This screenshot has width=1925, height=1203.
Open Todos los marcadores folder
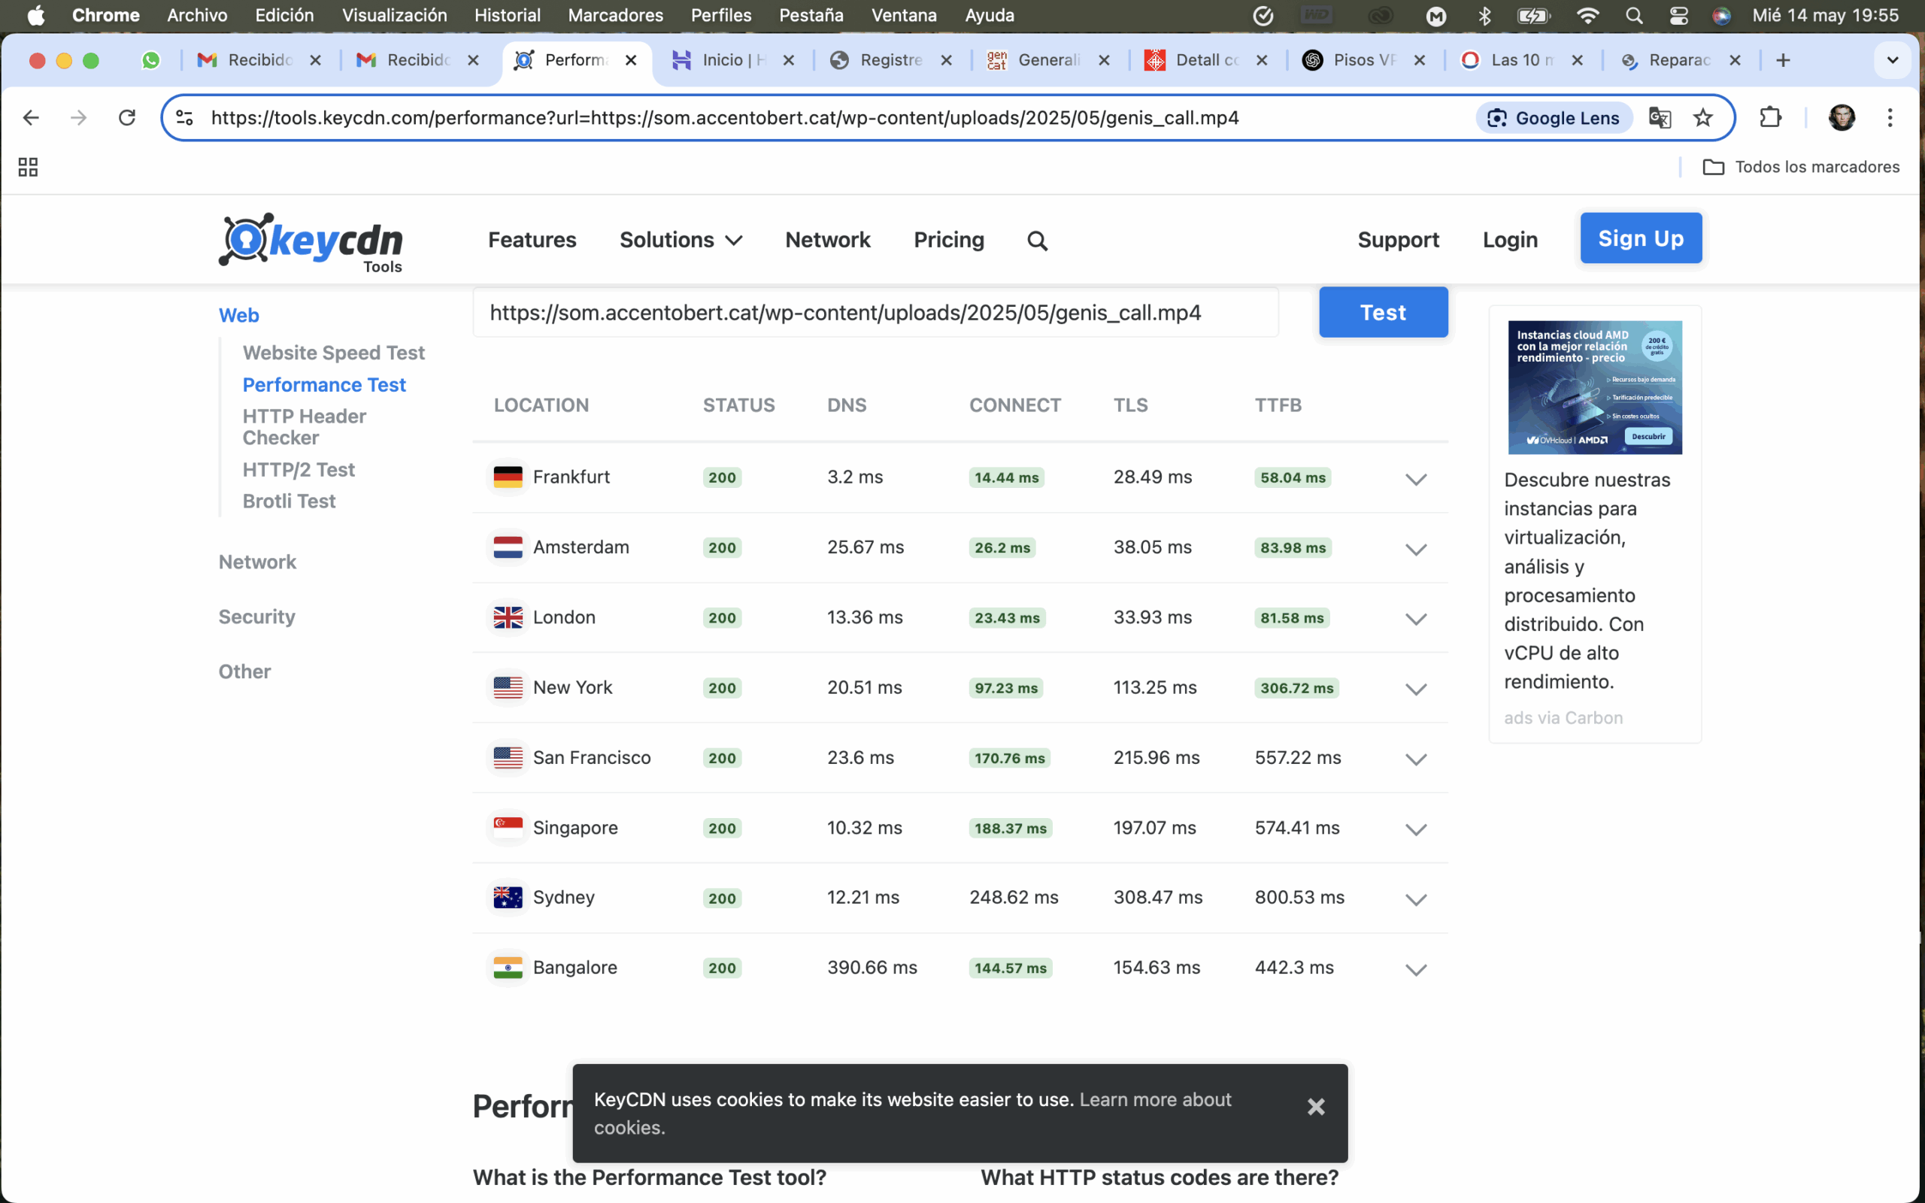tap(1801, 167)
